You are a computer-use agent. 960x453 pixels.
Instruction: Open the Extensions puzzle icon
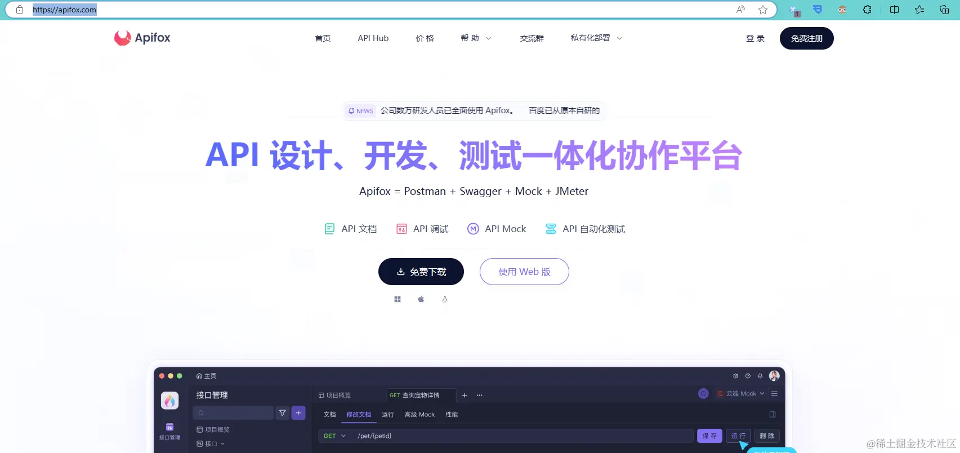coord(868,10)
